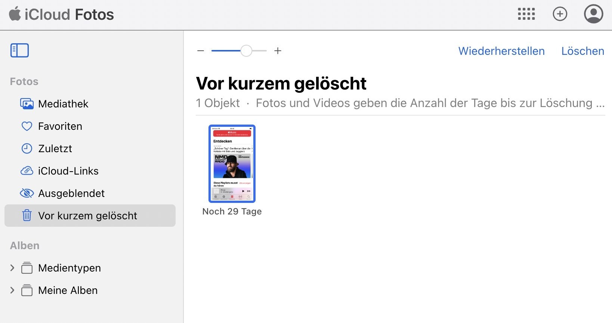Click the Meine Alben stack icon
This screenshot has width=612, height=323.
pos(27,290)
